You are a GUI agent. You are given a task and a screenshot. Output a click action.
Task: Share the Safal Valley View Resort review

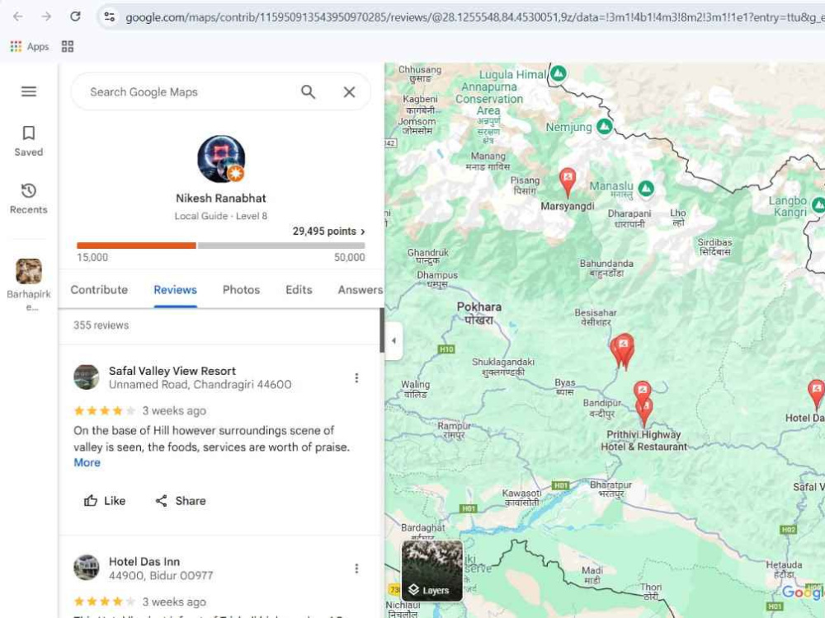(181, 501)
